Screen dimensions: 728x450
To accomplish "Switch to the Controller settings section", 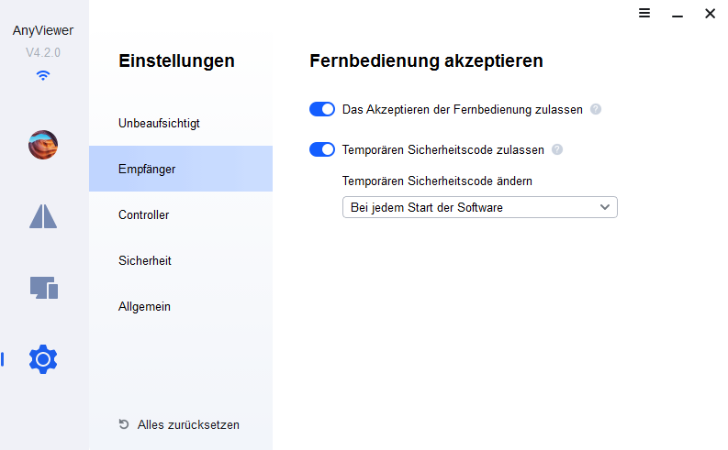I will [x=144, y=214].
